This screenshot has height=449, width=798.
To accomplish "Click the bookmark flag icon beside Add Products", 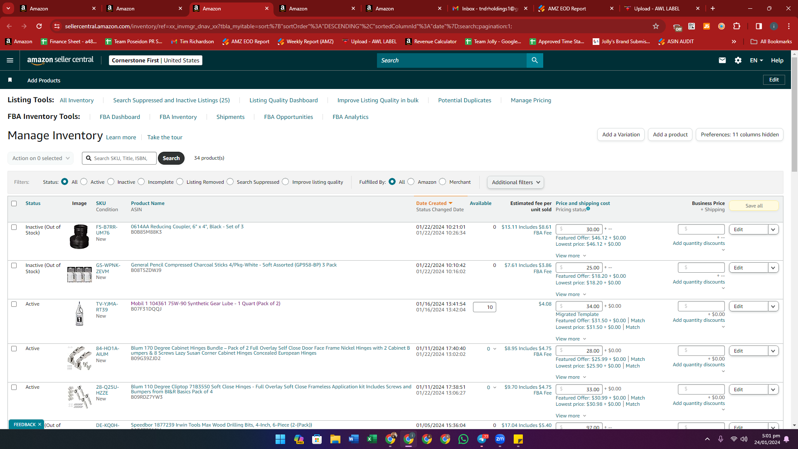I will pyautogui.click(x=10, y=80).
